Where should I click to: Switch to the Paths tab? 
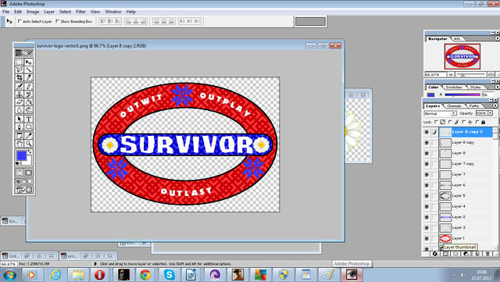coord(474,106)
